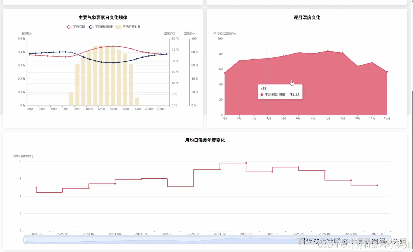413x252 pixels.
Task: Hide the 平均日照时数 bar series via legend
Action: coord(128,27)
